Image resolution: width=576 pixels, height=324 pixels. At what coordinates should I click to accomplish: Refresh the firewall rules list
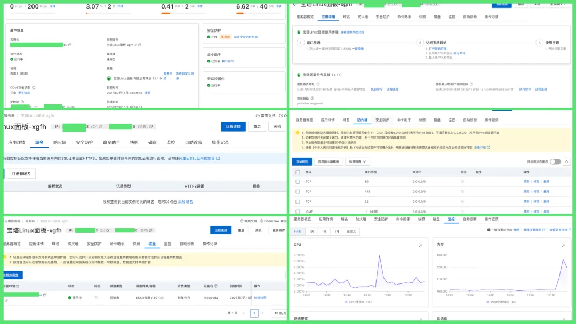pos(567,162)
